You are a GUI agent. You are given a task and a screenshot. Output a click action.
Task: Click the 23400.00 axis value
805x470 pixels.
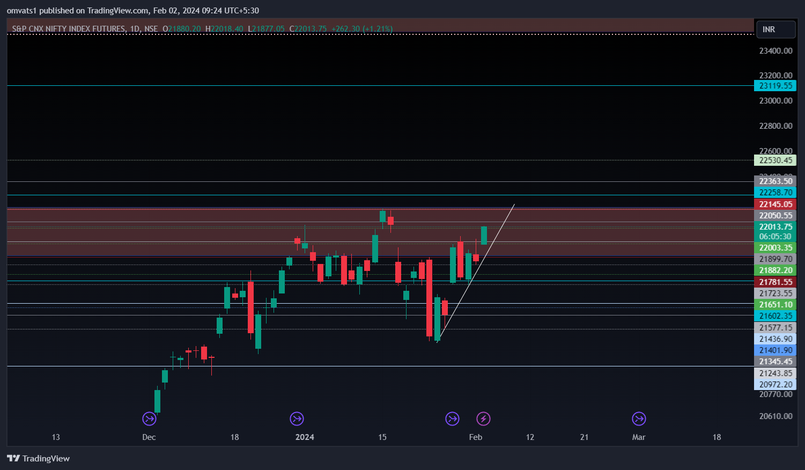776,51
